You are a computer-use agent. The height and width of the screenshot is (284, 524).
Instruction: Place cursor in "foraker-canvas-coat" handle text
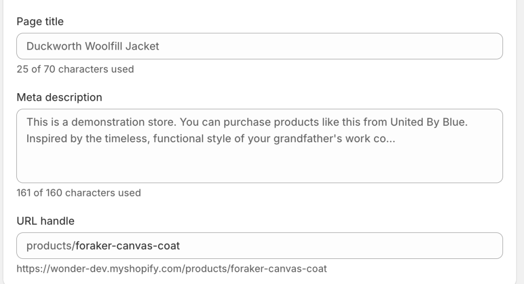pos(127,246)
